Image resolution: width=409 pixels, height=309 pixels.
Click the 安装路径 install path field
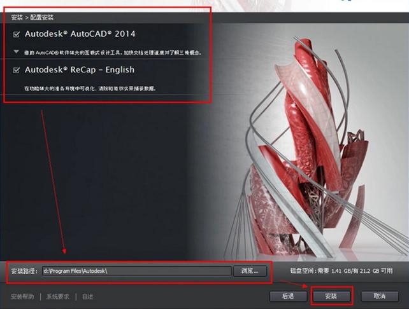[x=137, y=271]
